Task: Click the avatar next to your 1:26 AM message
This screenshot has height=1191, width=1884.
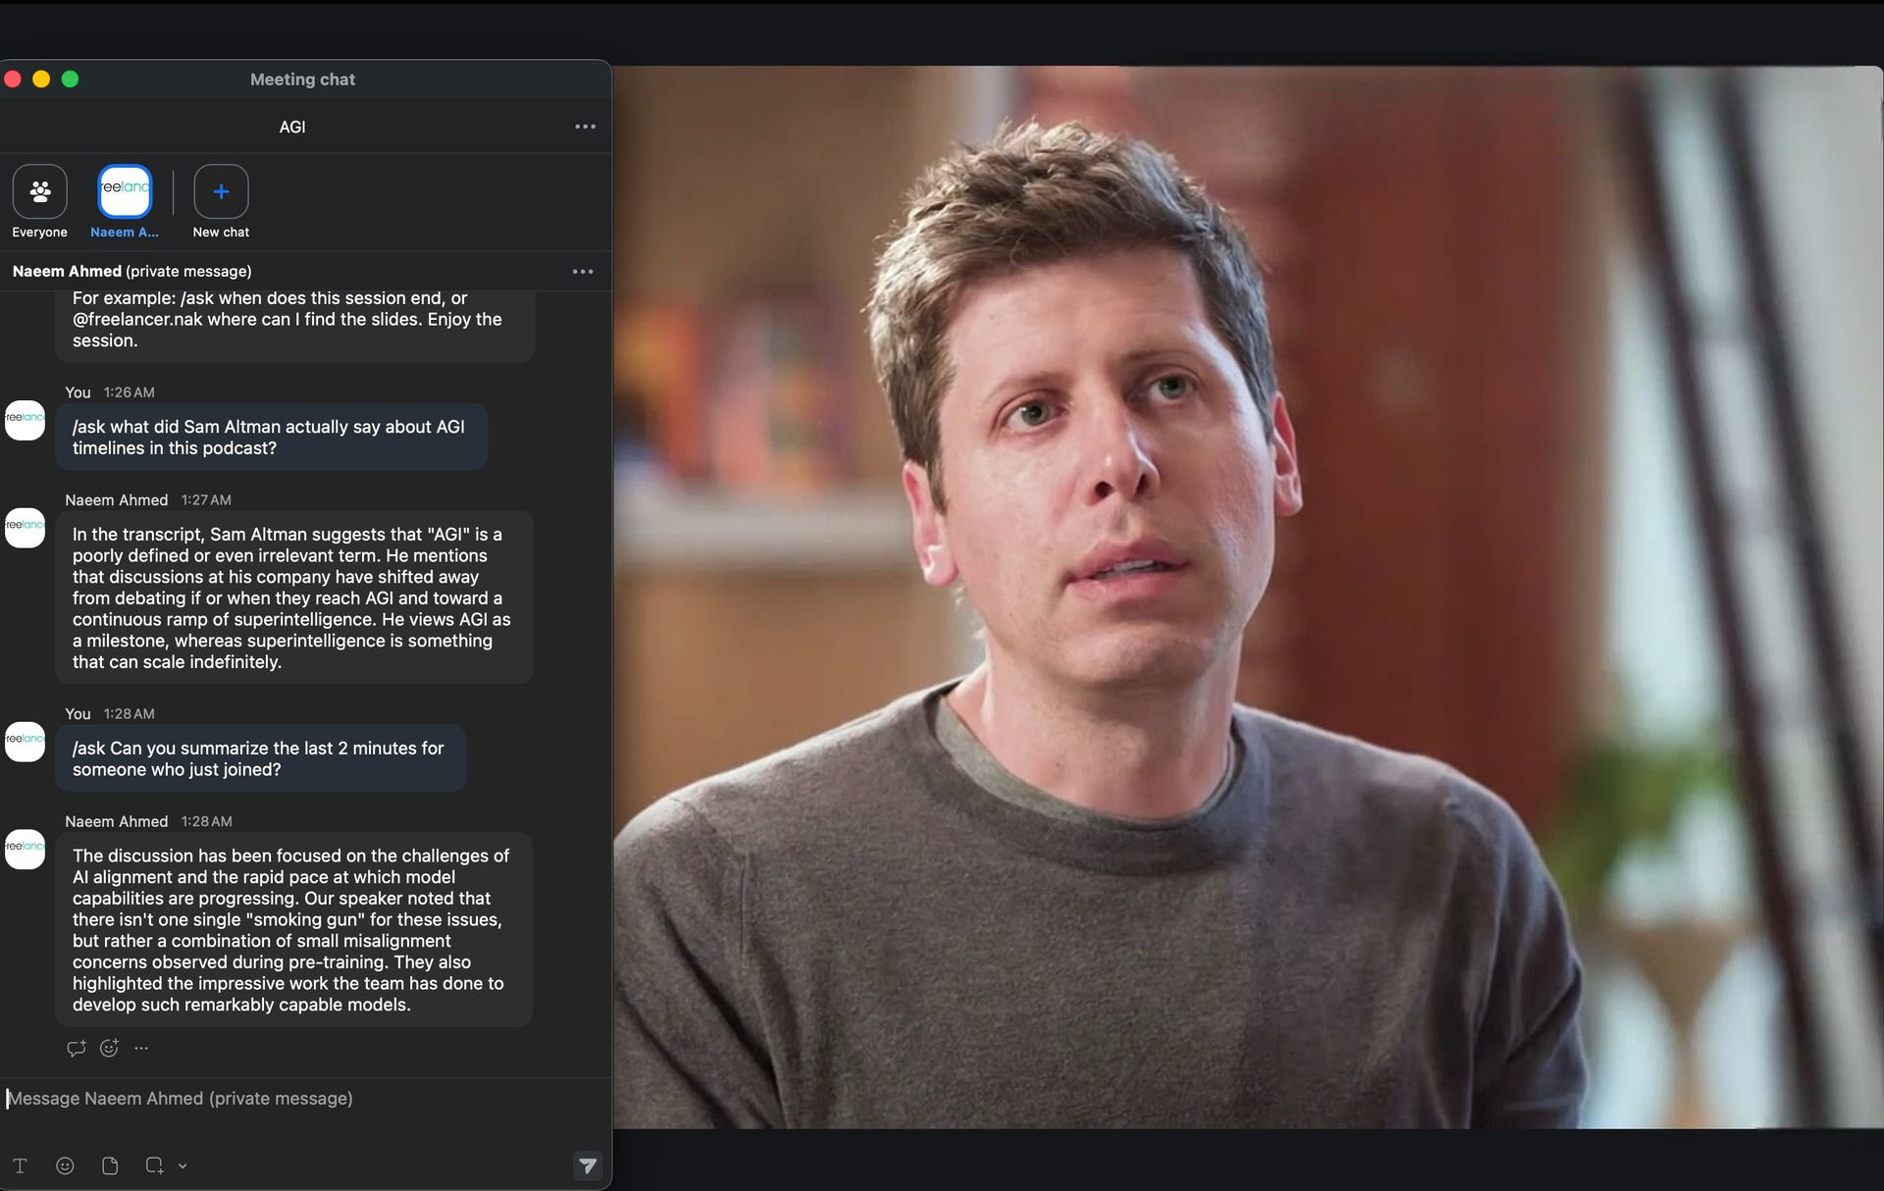Action: (x=25, y=420)
